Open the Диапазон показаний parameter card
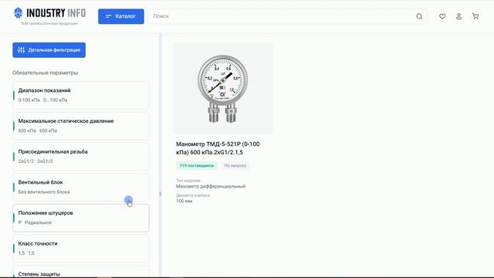 point(81,95)
